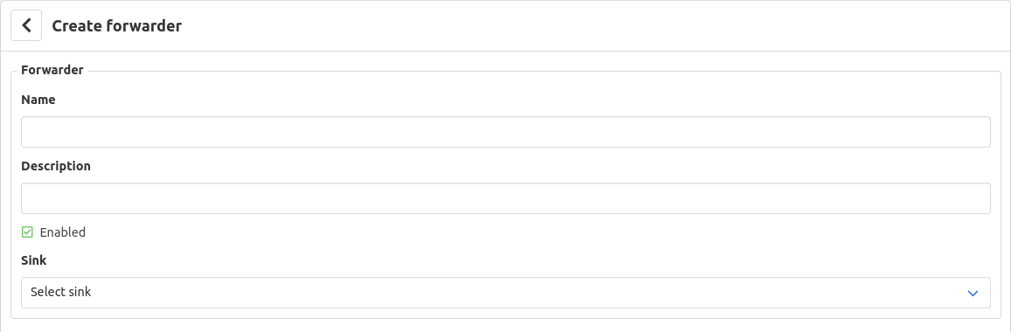Click the Name field label
Image resolution: width=1011 pixels, height=332 pixels.
(38, 100)
